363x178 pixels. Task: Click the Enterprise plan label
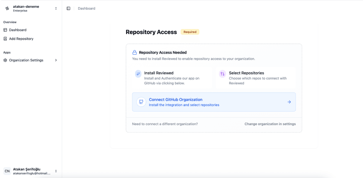point(20,11)
